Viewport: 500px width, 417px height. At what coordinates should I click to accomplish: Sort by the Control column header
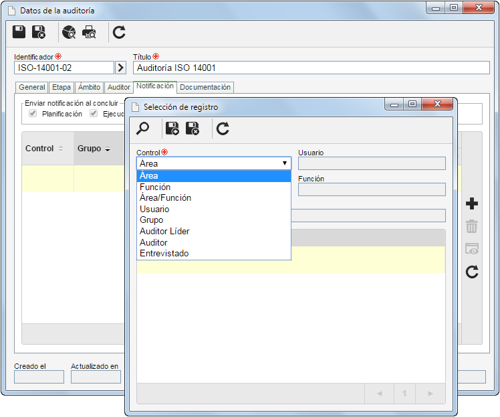point(48,149)
